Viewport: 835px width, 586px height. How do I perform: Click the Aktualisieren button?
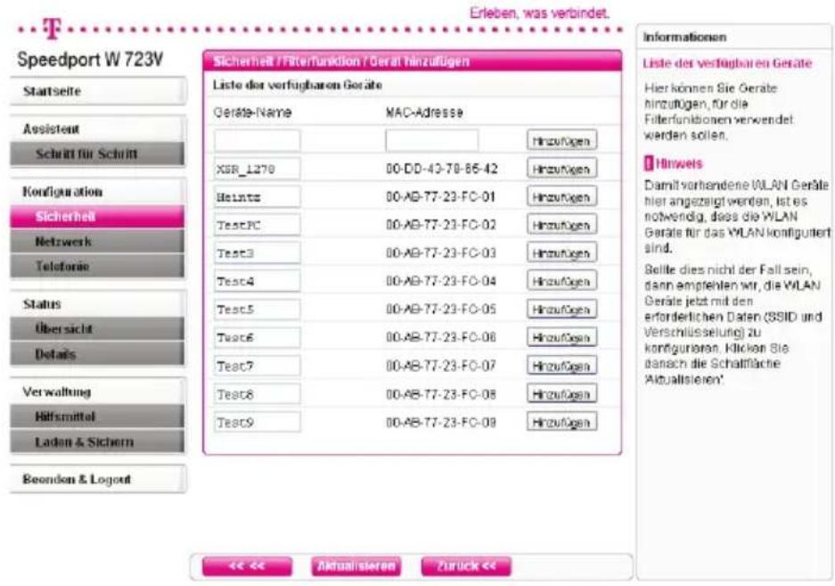(x=356, y=566)
